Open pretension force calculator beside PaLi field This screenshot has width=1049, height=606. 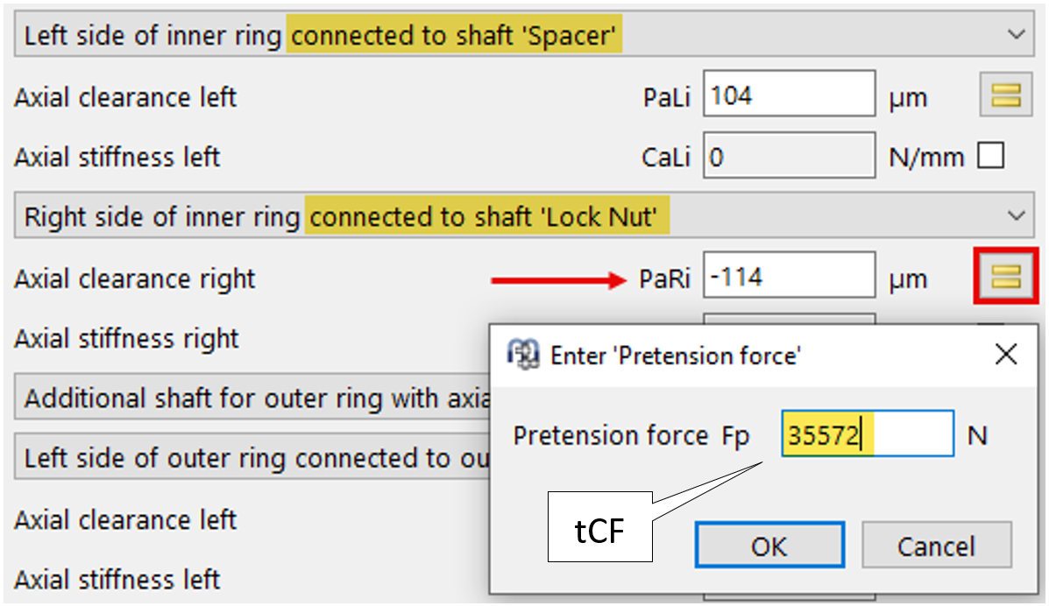tap(1006, 95)
